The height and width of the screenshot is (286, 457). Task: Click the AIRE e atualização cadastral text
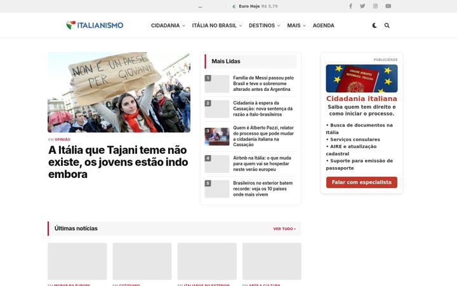click(351, 150)
